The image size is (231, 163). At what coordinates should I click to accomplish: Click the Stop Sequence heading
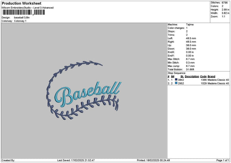(x=177, y=73)
